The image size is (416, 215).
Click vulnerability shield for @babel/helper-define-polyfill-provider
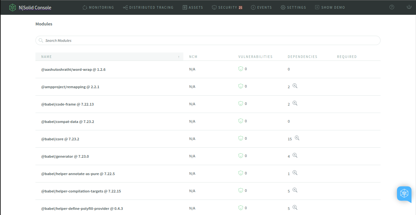click(240, 208)
